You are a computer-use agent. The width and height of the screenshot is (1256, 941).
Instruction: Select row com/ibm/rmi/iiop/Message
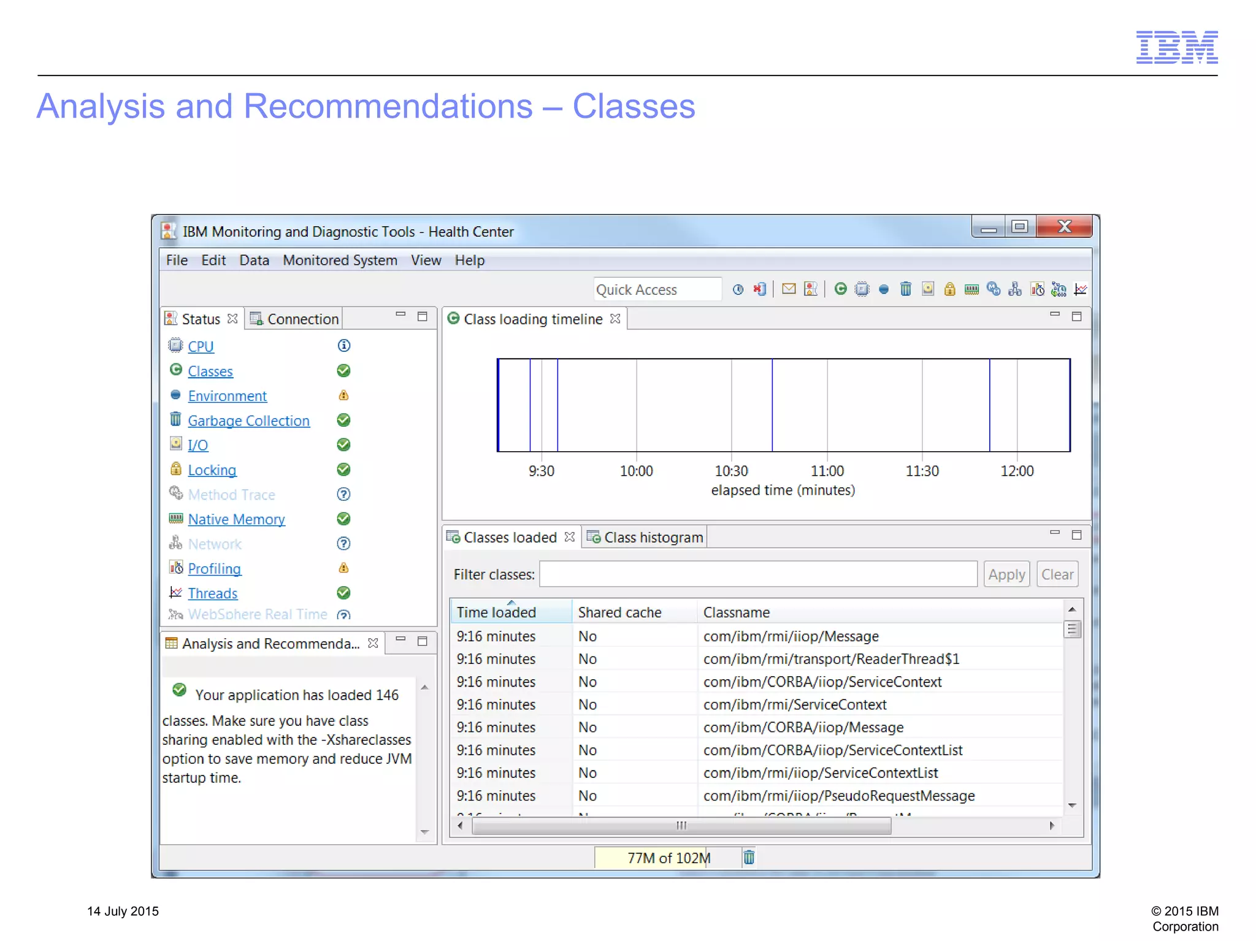coord(757,636)
